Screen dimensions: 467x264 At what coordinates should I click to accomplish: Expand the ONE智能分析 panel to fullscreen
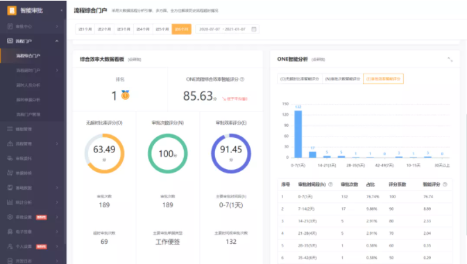[x=450, y=60]
